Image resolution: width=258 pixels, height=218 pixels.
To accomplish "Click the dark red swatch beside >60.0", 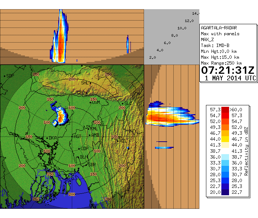I will (225, 110).
